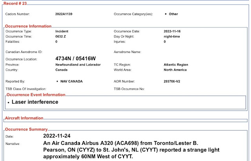Click the Reported By value NAV CANADA

point(71,81)
